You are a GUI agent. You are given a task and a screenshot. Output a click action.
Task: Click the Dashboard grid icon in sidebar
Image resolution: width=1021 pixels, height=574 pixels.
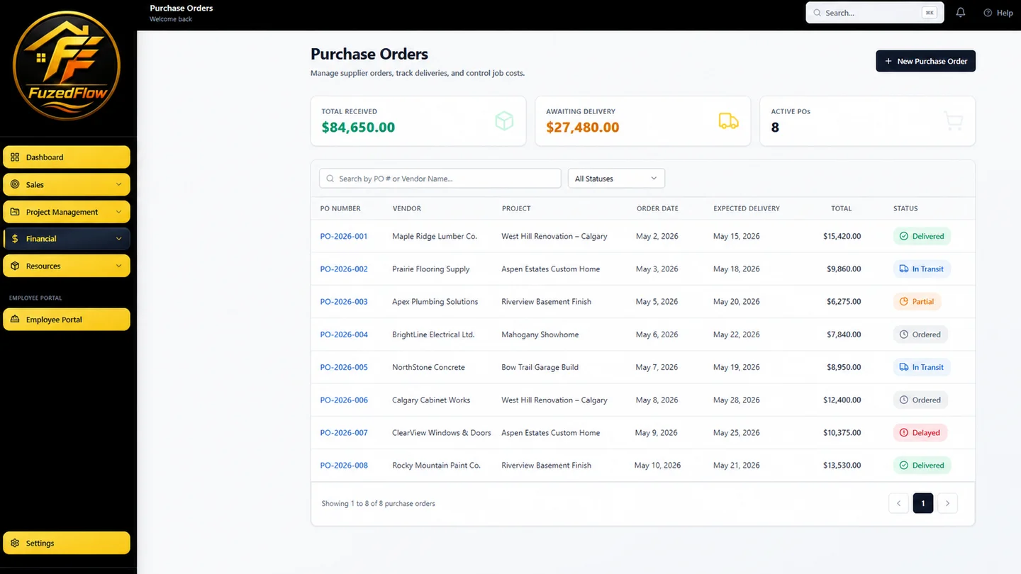tap(15, 157)
